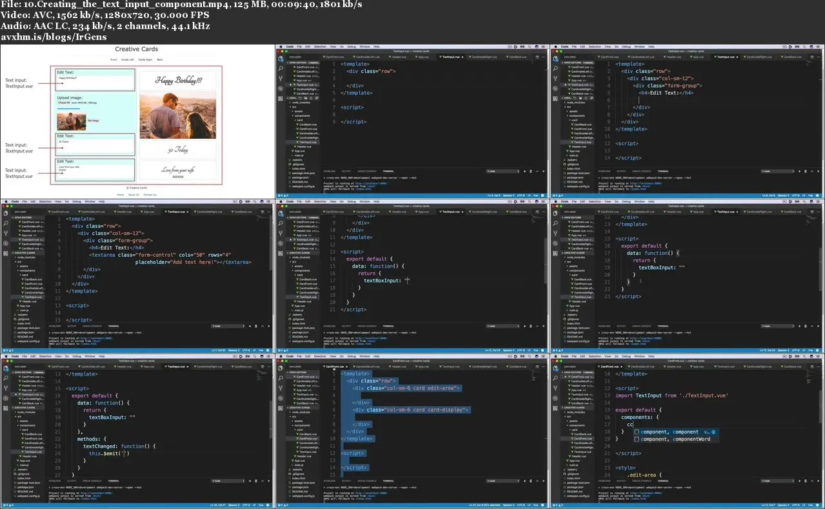
Task: Open File menu in the div class="row" frame
Action: (299, 46)
